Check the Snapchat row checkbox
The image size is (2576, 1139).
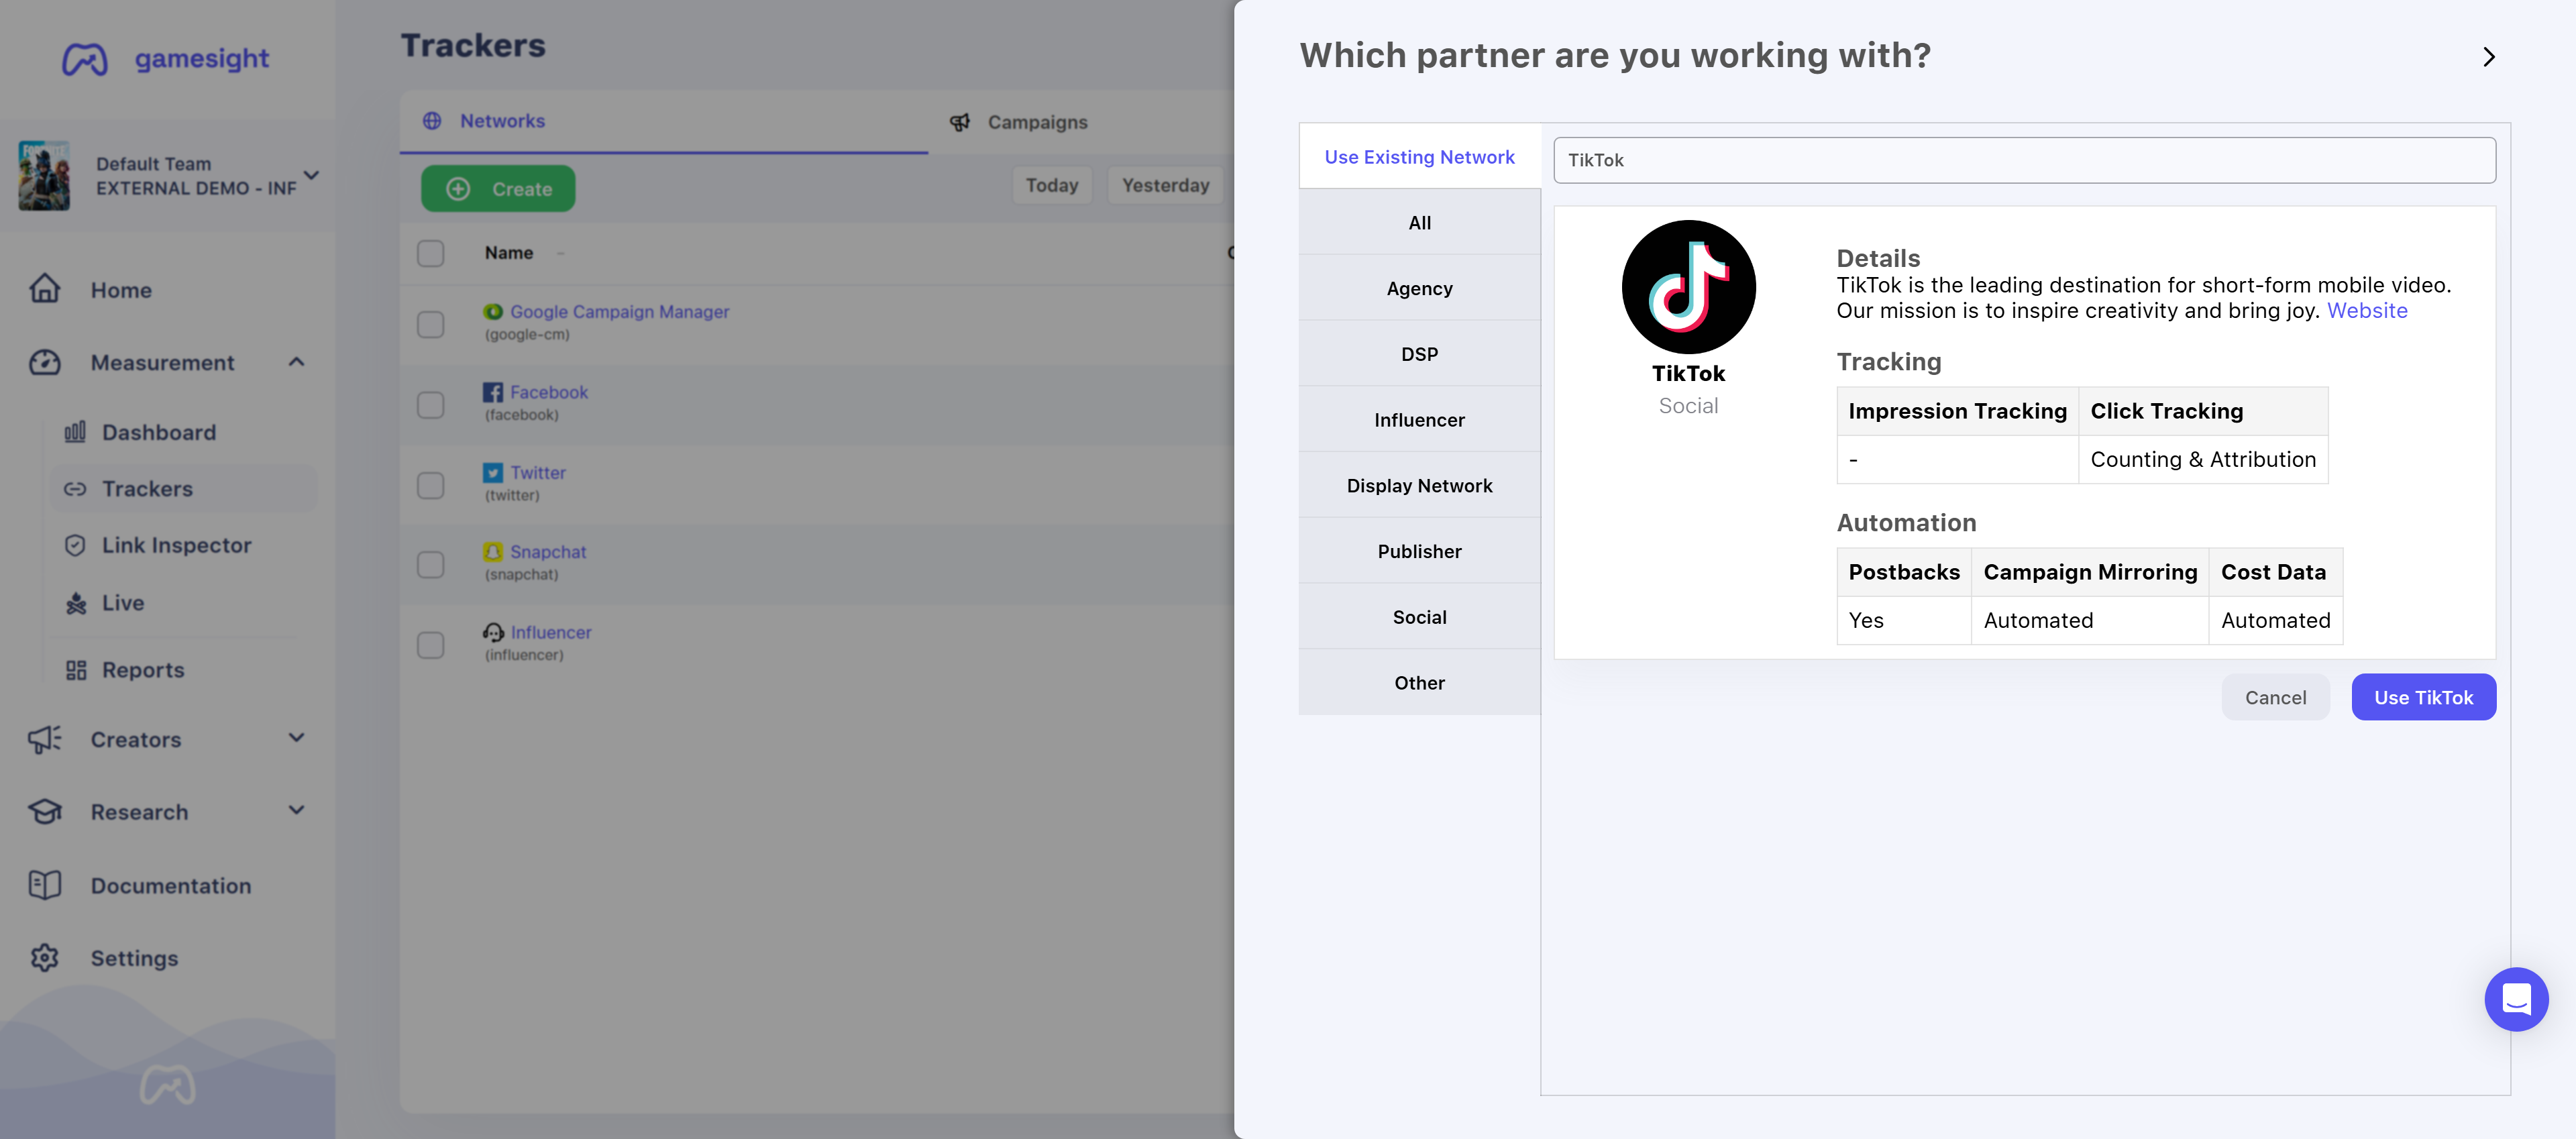(431, 565)
